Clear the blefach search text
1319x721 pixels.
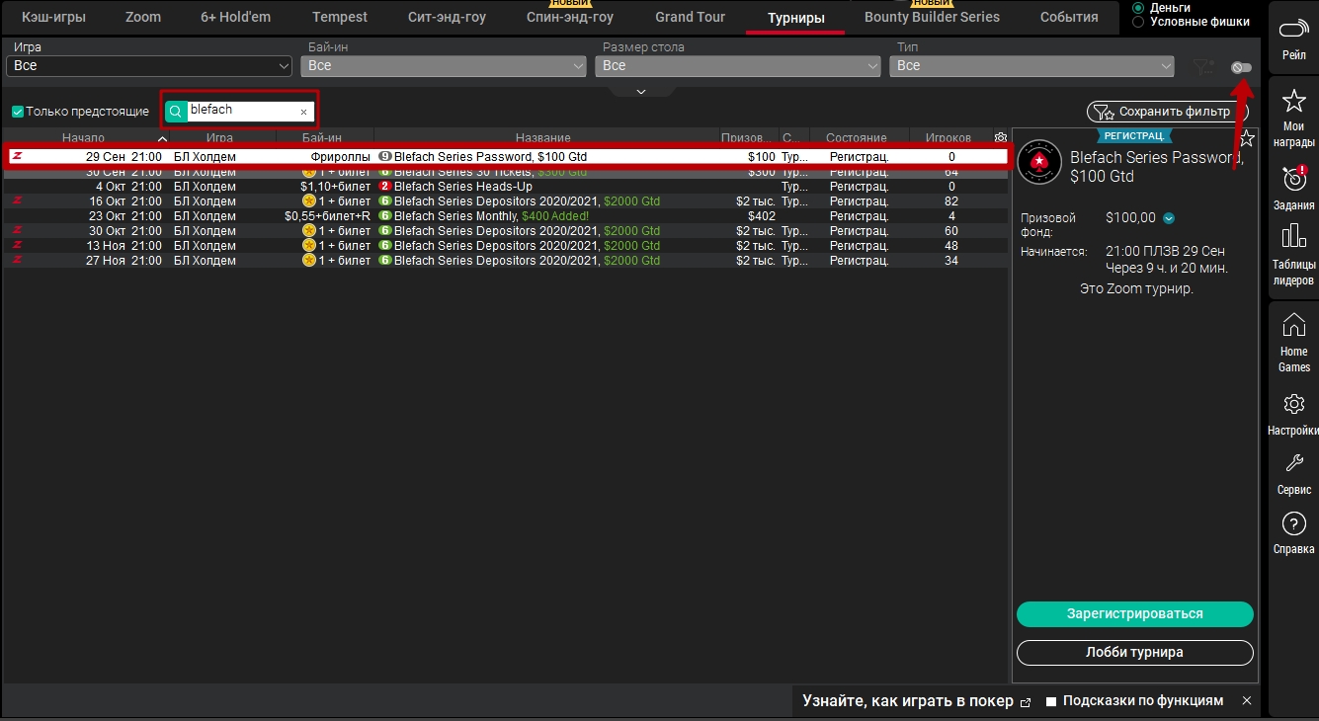[303, 112]
